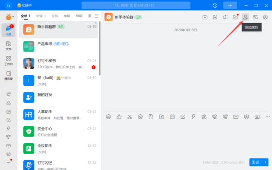Open the cloud drive icon in the sidebar
Viewport: 272px width, 170px height.
click(9, 103)
